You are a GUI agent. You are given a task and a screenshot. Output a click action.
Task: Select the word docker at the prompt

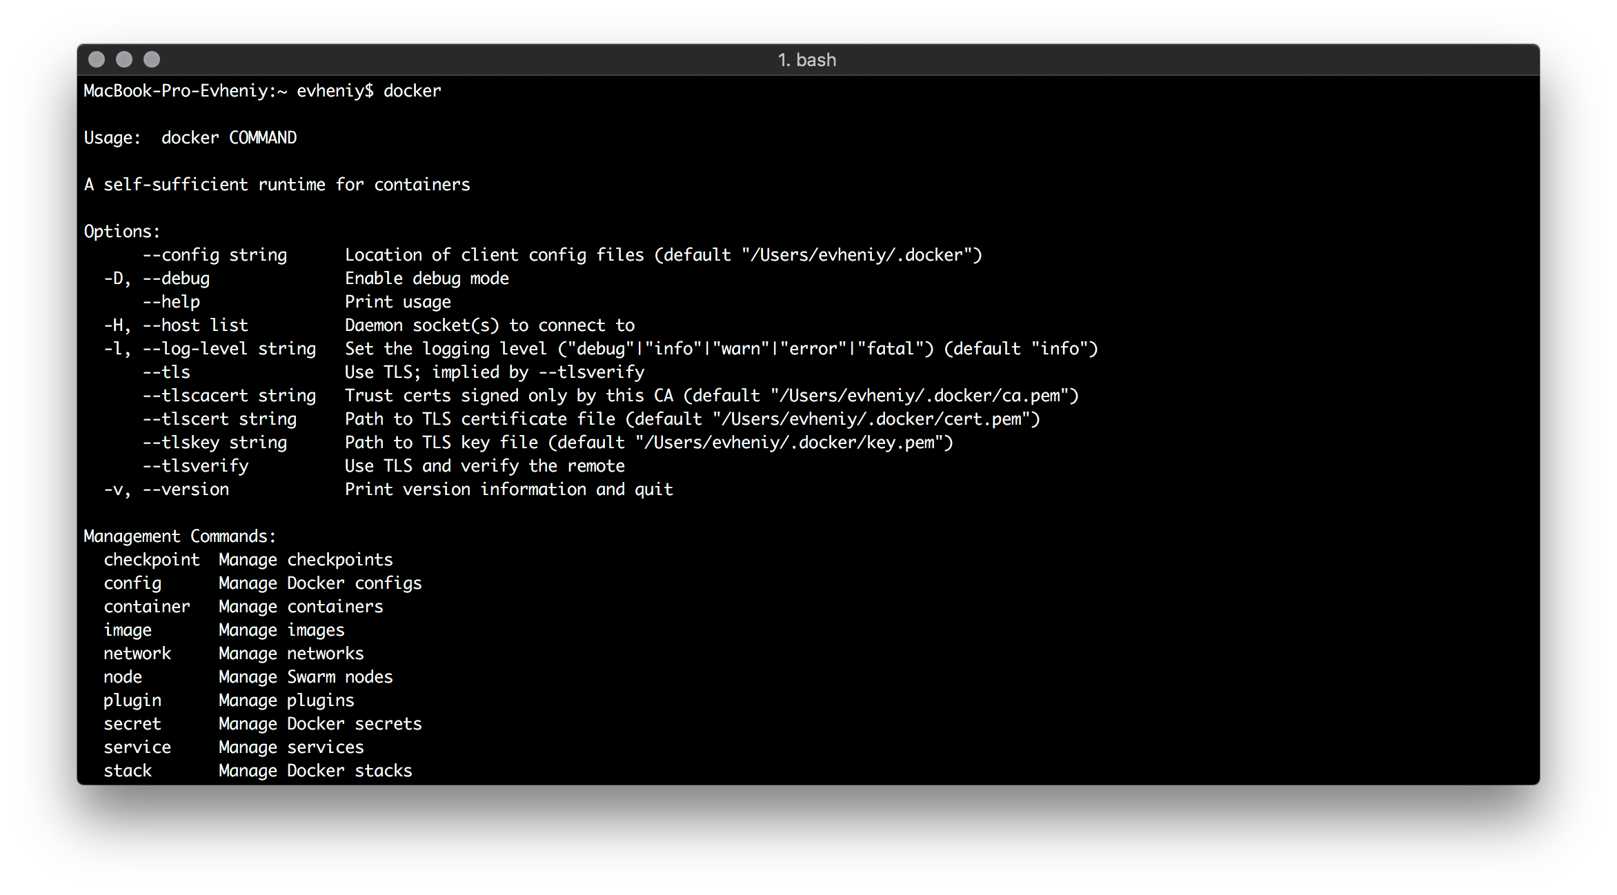coord(412,90)
